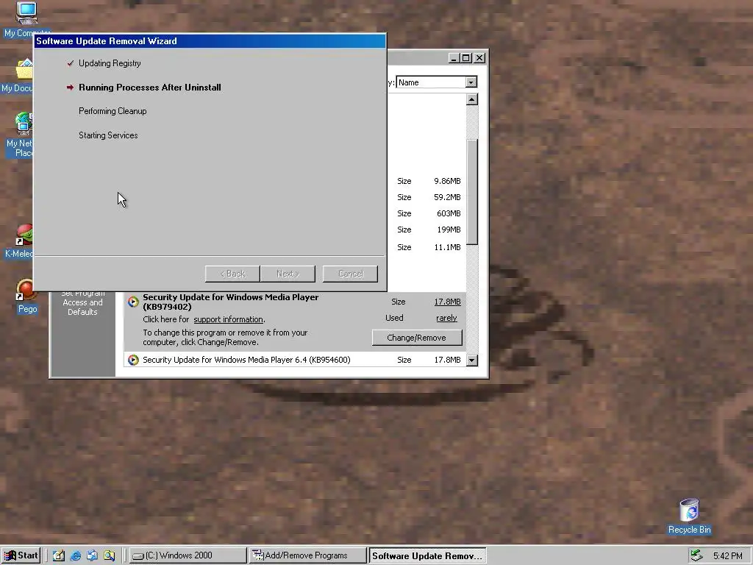
Task: Select Set Program Access and Defaults
Action: click(x=82, y=302)
